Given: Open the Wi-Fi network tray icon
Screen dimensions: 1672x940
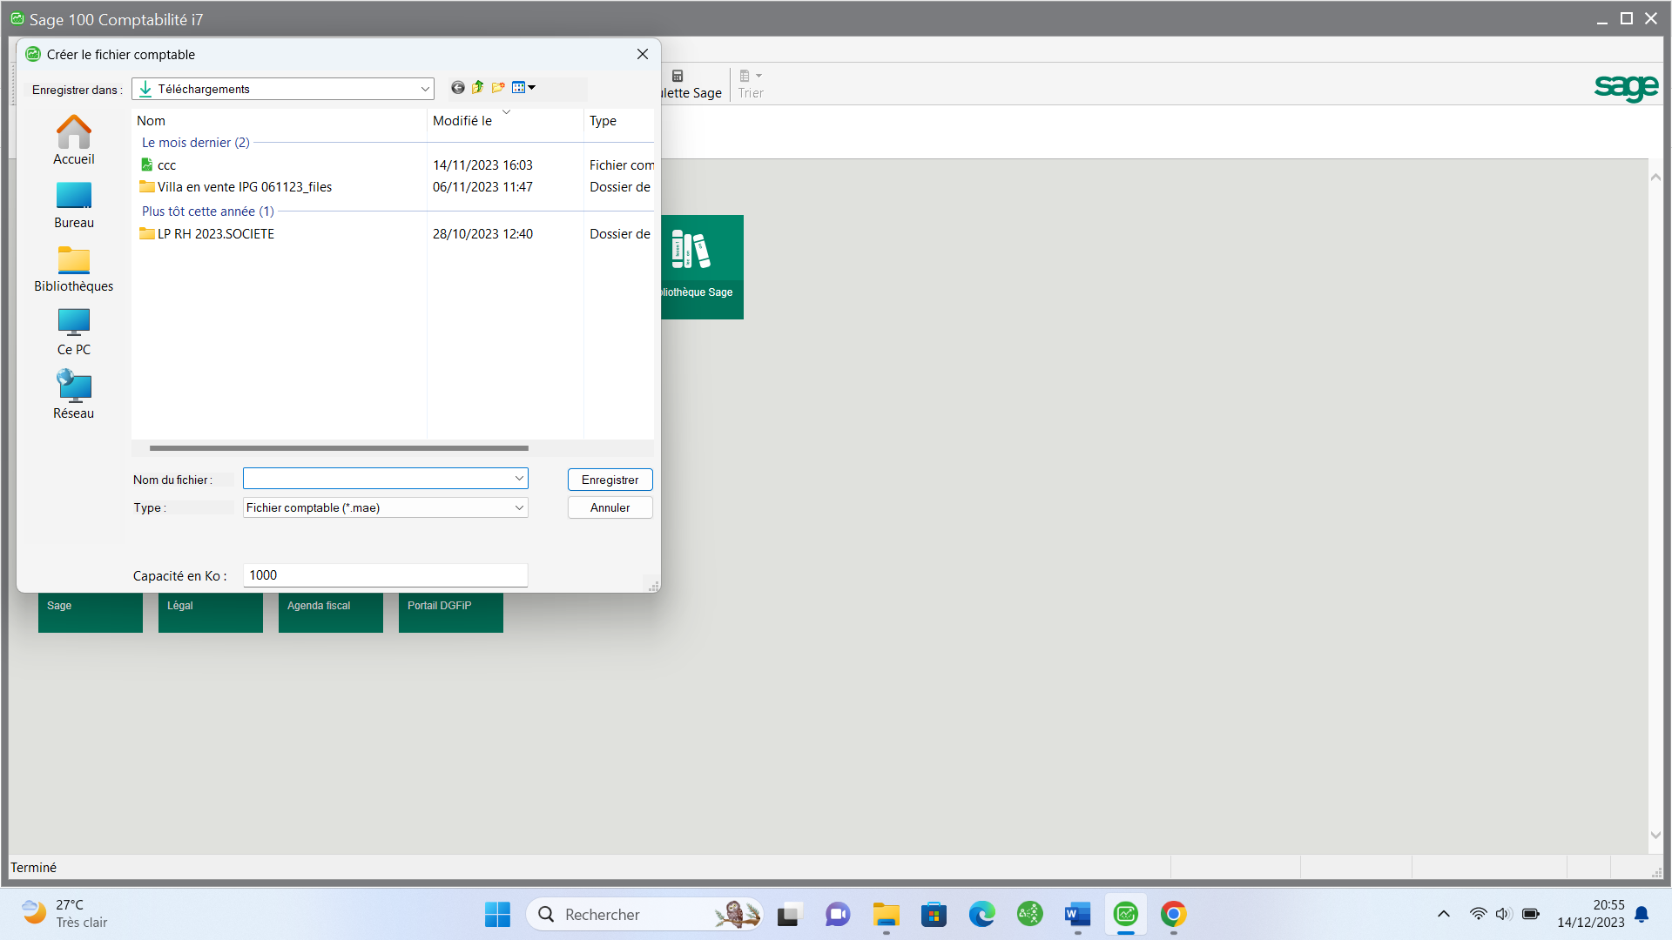Looking at the screenshot, I should pos(1479,914).
